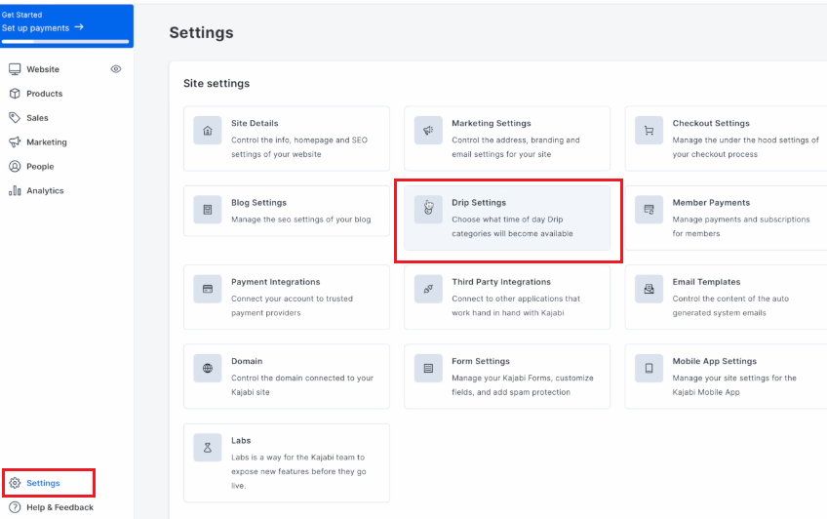The width and height of the screenshot is (827, 519).
Task: Click the Domain globe icon
Action: tap(208, 368)
